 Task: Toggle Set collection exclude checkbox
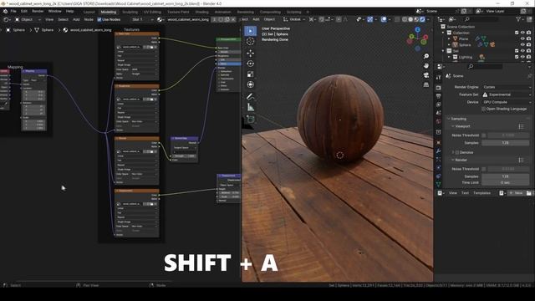pyautogui.click(x=517, y=51)
